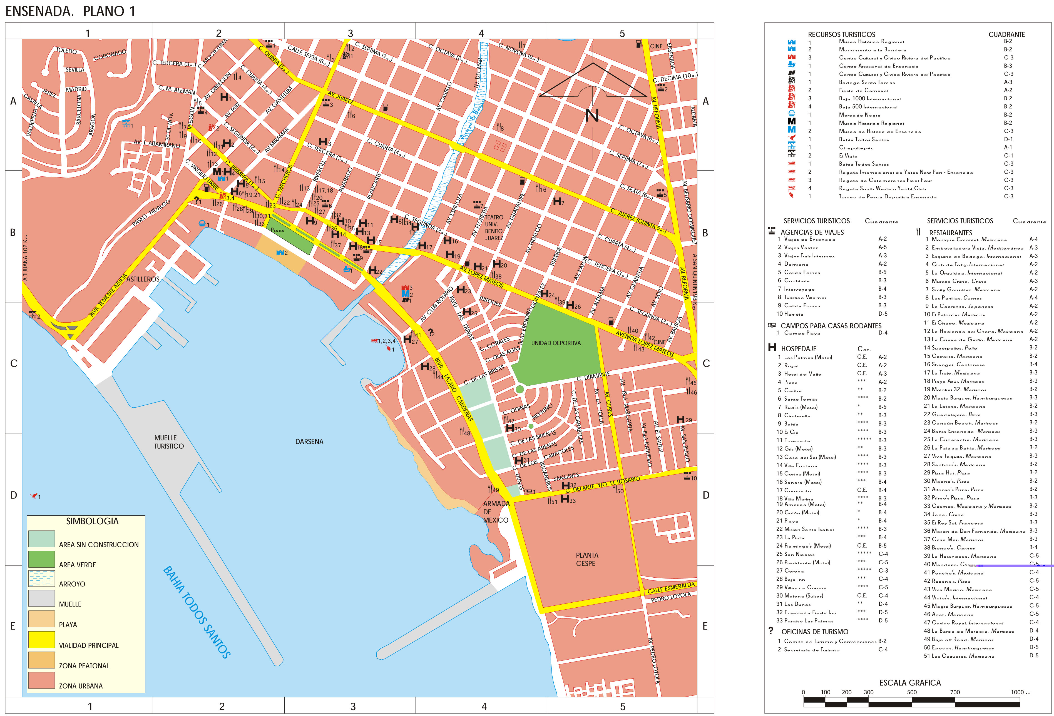Image resolution: width=1054 pixels, height=716 pixels.
Task: Click the Hotel 29 H icon
Action: pyautogui.click(x=681, y=419)
